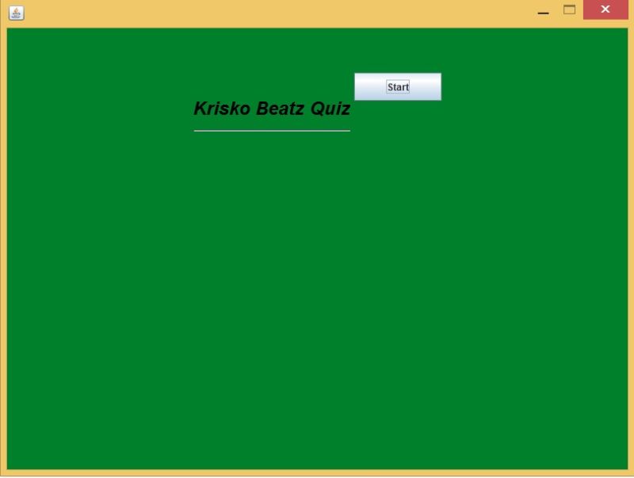Screen dimensions: 634x478
Task: Close the Krisko Beatz Quiz window
Action: click(x=604, y=10)
